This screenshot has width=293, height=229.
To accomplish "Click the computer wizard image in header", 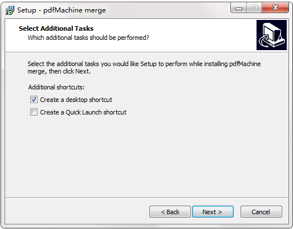I will tap(271, 35).
